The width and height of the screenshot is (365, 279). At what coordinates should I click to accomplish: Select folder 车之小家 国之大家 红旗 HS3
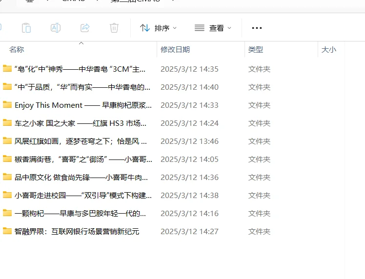81,123
